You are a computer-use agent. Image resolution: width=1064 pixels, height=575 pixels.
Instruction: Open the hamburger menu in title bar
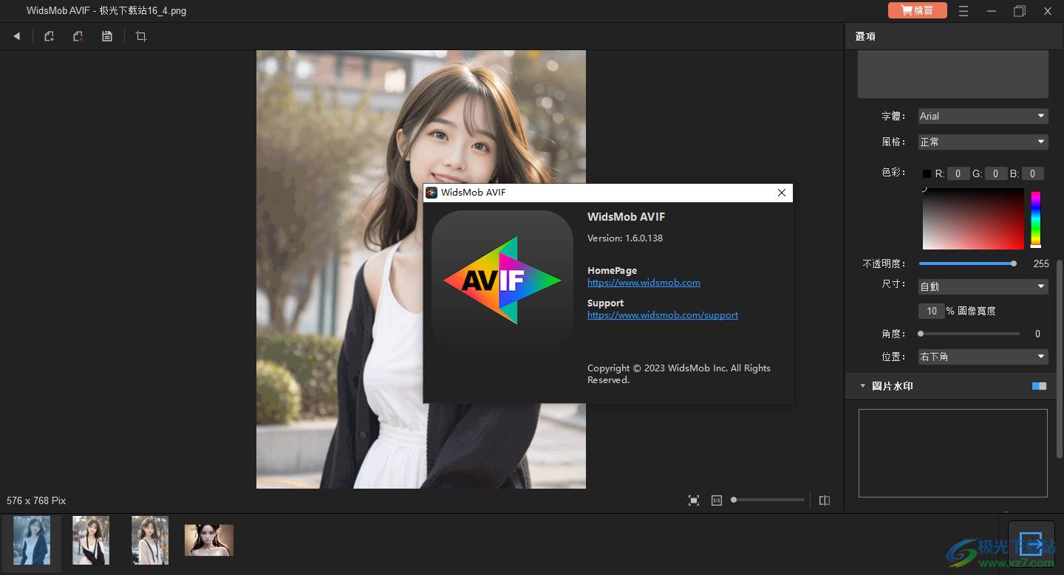[x=964, y=11]
